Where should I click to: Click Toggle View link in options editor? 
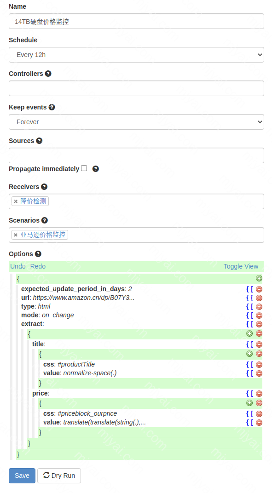[241, 267]
